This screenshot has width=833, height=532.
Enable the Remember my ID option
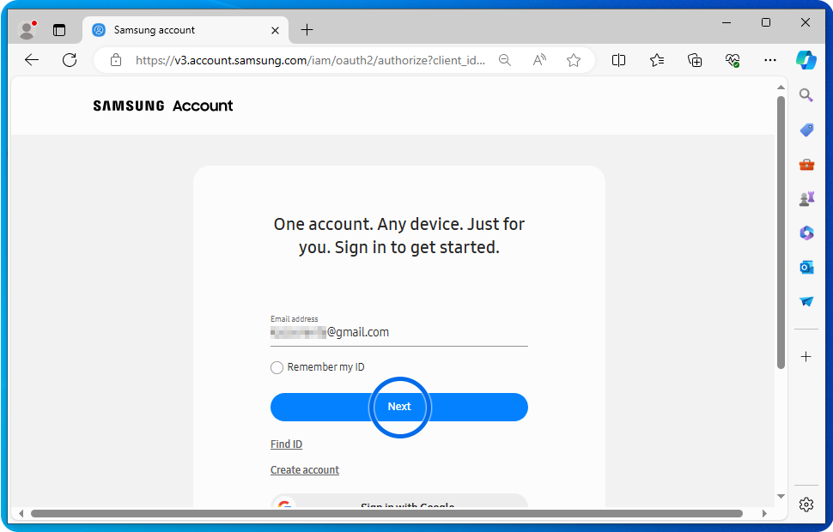pos(277,367)
